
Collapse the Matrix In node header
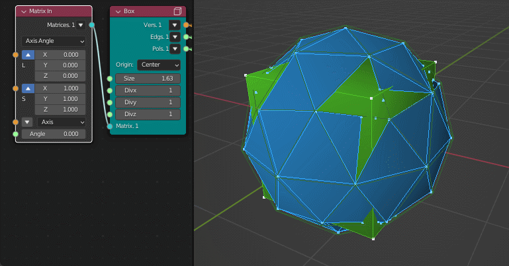click(23, 11)
